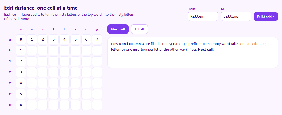The image size is (282, 115).
Task: Click empty cell at row e, column n
Action: tap(86, 94)
